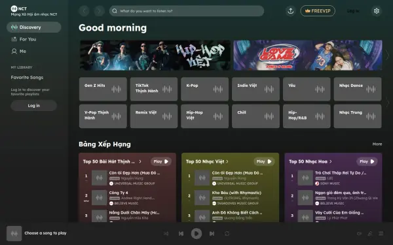Go back with the left arrow button

(84, 11)
